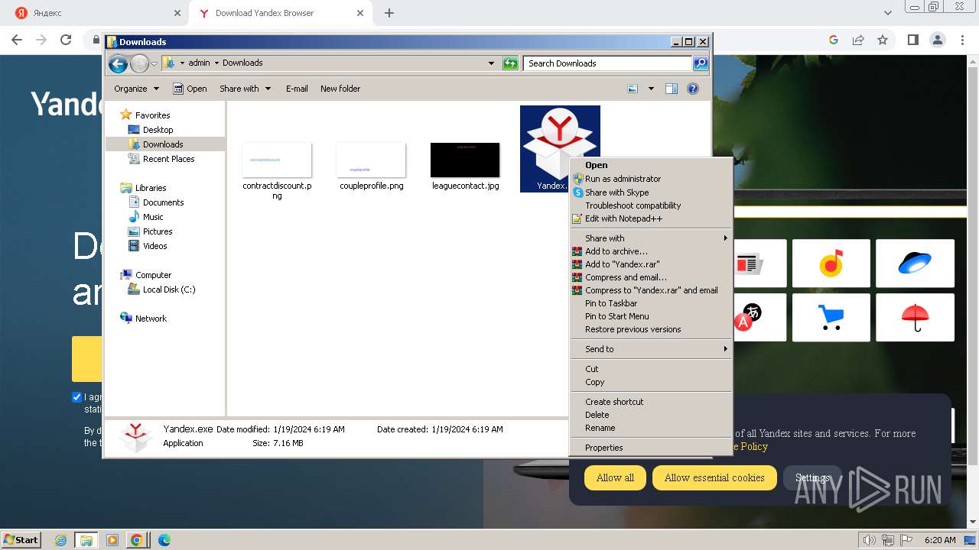Click the Google icon in address bar
Image resolution: width=979 pixels, height=550 pixels.
834,40
